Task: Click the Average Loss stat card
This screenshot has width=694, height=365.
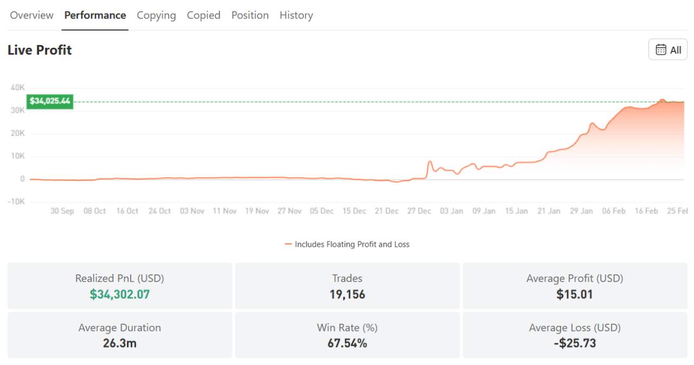Action: point(574,335)
